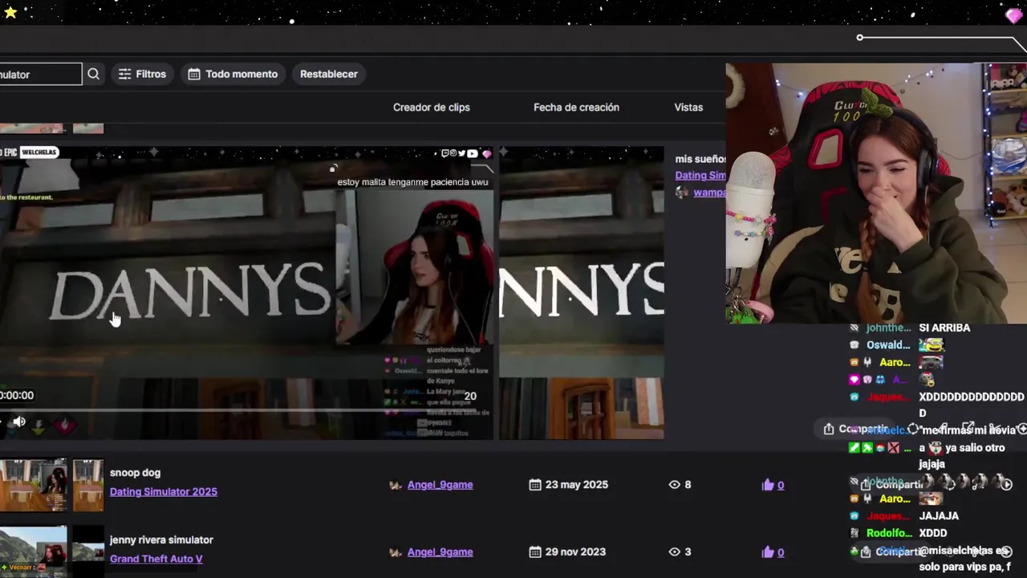This screenshot has height=578, width=1027.
Task: Select the snoop dog clip title
Action: click(135, 473)
